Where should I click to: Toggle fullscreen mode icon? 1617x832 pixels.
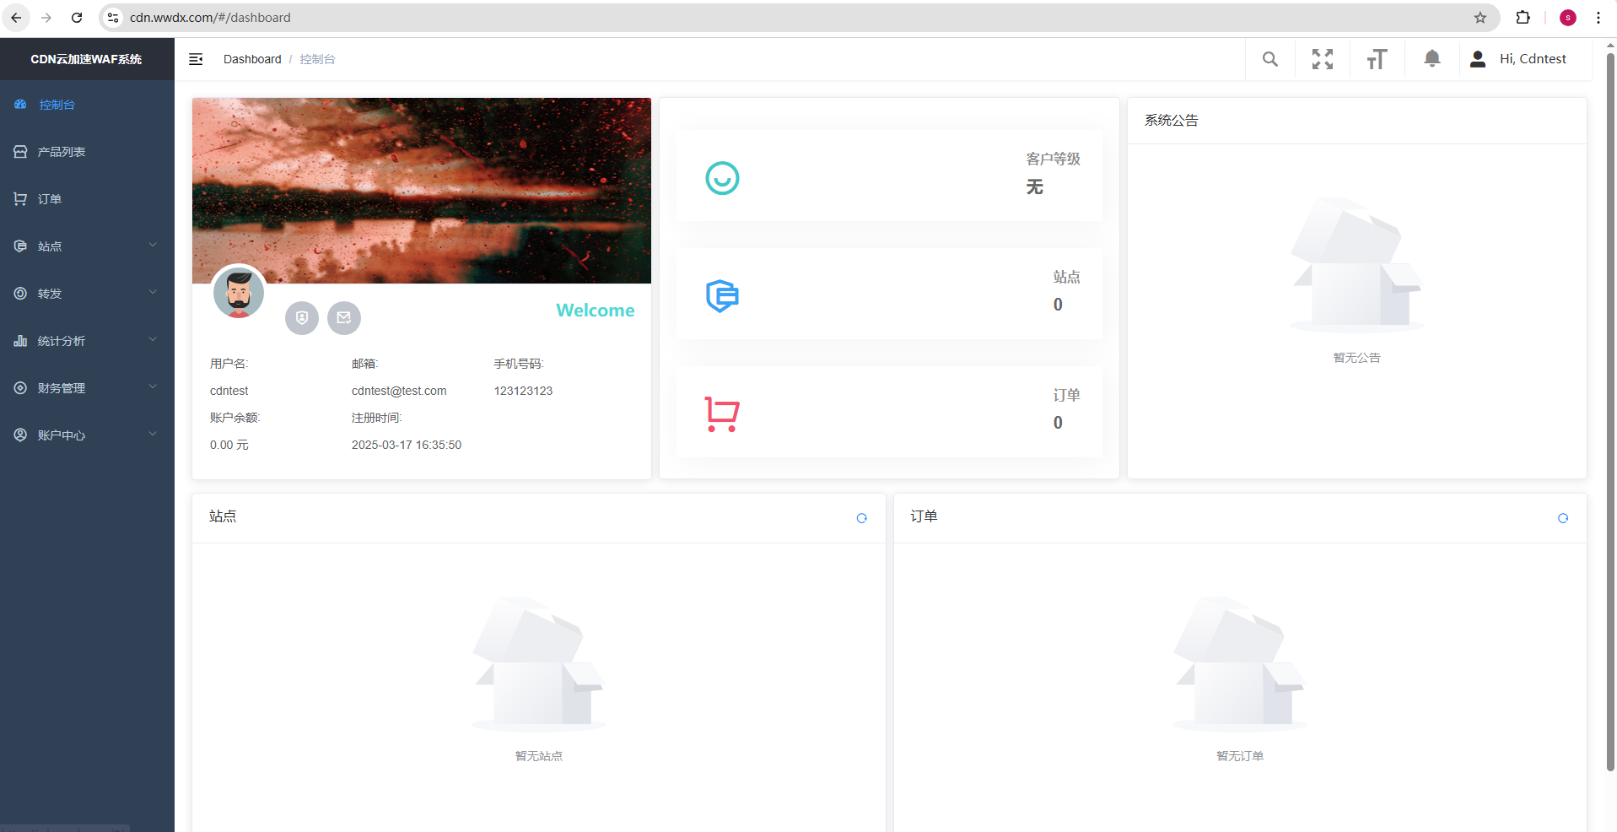1322,59
